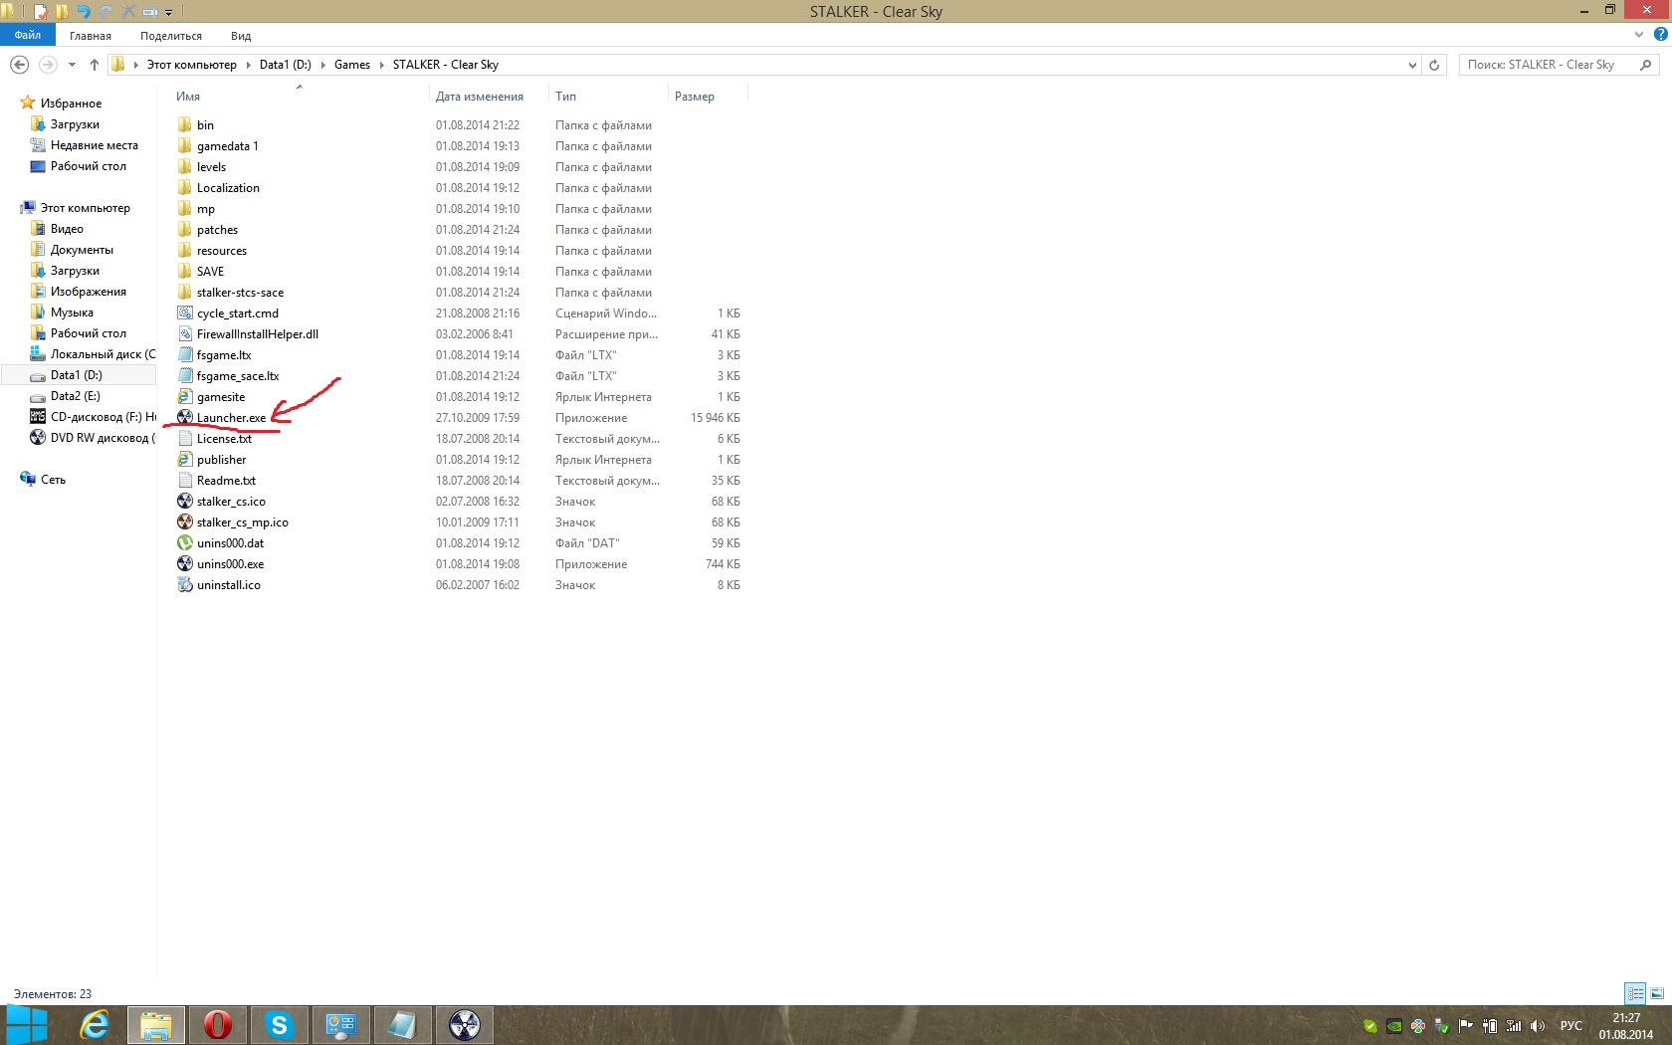Switch to details list view mode
This screenshot has height=1045, width=1672.
(1635, 993)
